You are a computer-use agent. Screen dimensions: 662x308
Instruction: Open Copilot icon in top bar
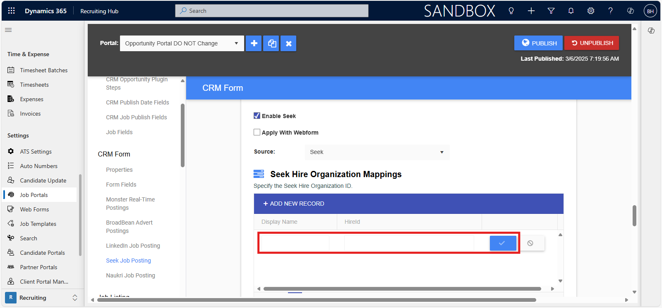pos(631,11)
